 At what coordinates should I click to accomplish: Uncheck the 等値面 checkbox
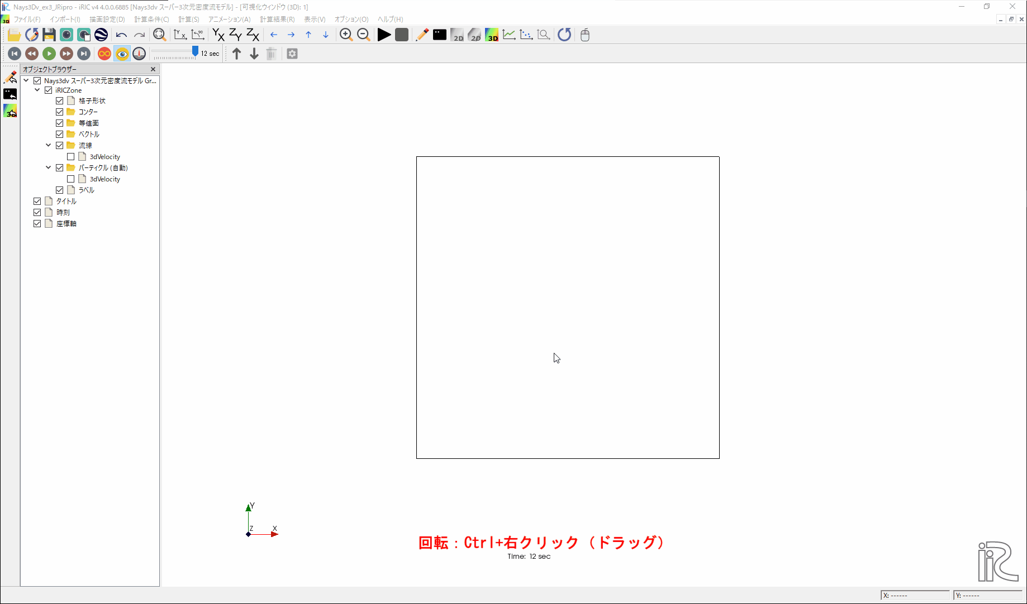60,123
